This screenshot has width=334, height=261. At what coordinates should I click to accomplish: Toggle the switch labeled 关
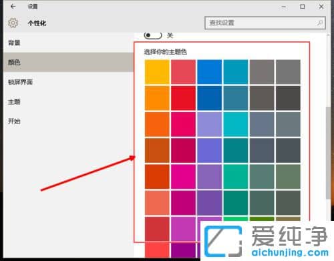(153, 35)
